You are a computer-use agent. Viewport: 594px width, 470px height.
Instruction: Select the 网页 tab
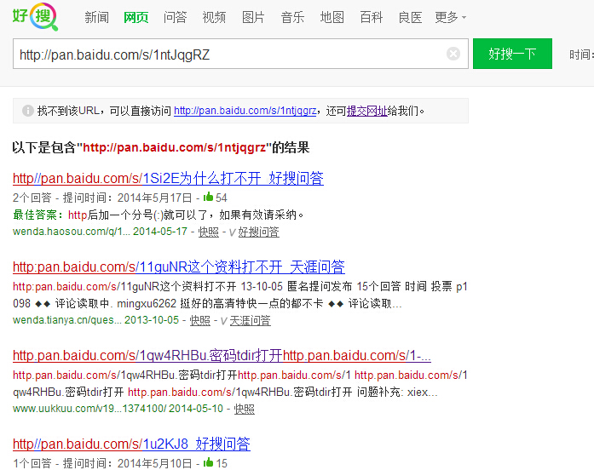pyautogui.click(x=136, y=17)
